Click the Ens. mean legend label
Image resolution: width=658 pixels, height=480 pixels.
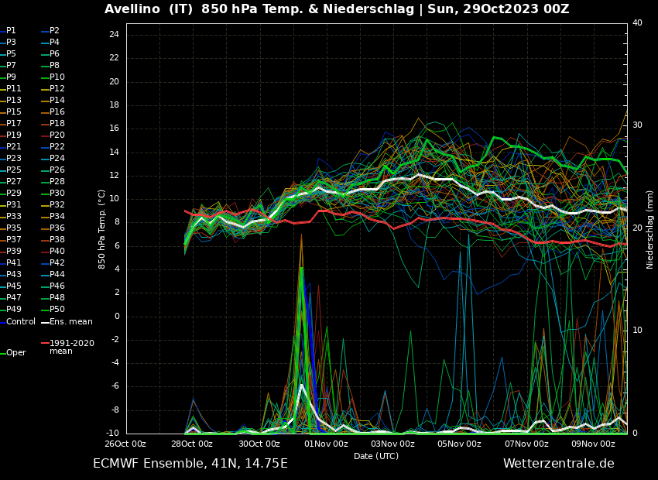tap(70, 322)
